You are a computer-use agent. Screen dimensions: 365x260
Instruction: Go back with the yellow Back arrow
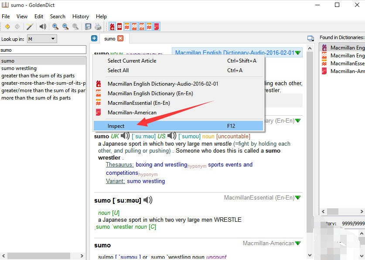click(7, 27)
